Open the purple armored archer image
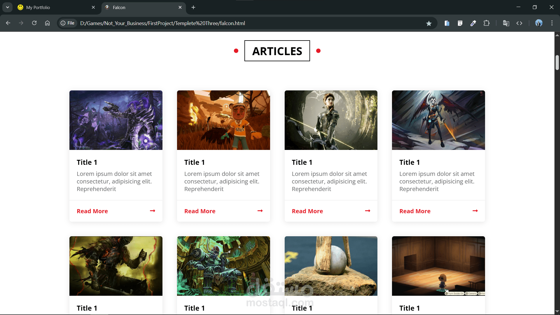This screenshot has width=560, height=315. click(116, 120)
